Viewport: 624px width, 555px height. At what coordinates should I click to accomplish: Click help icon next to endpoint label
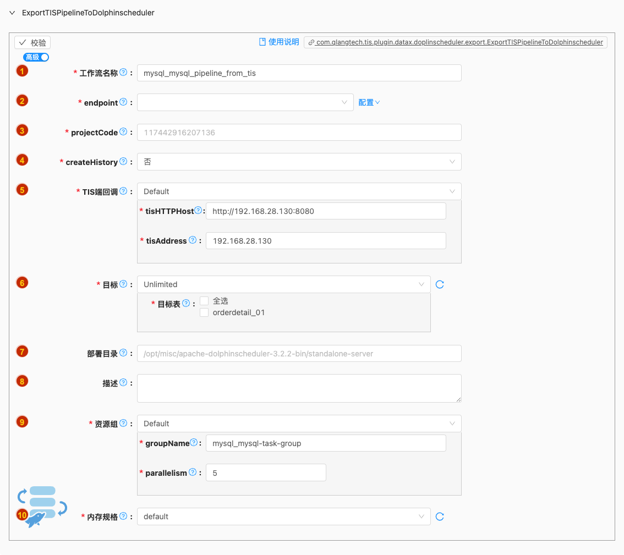click(123, 102)
